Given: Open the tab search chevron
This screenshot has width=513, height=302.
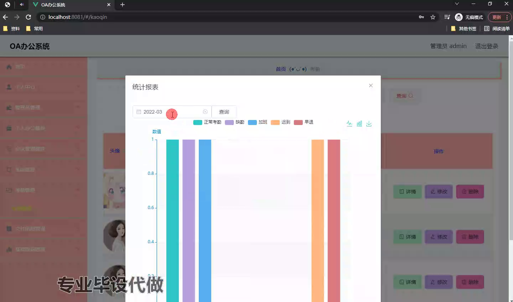Looking at the screenshot, I should 457,4.
